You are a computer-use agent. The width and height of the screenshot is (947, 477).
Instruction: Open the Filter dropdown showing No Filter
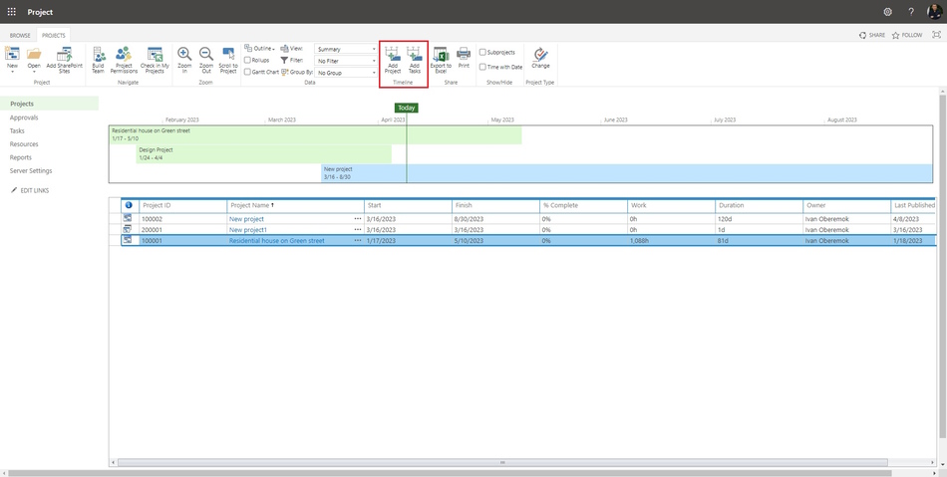(x=346, y=61)
